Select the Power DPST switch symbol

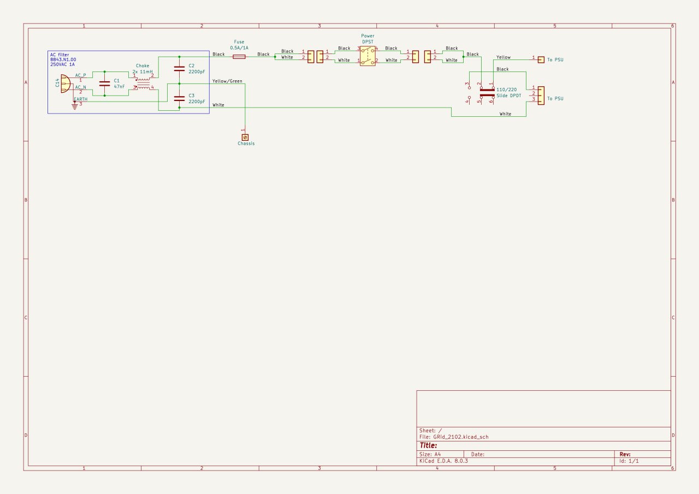(368, 57)
